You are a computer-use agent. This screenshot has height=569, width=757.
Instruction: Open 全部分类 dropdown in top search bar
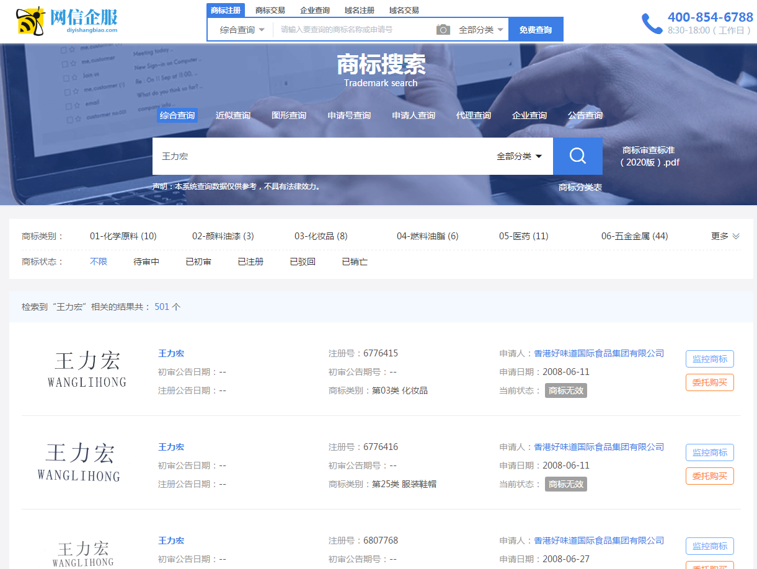pos(481,30)
